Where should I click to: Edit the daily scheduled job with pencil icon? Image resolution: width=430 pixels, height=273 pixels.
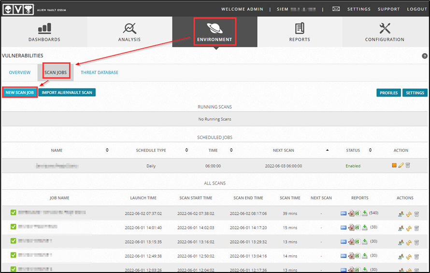point(401,166)
